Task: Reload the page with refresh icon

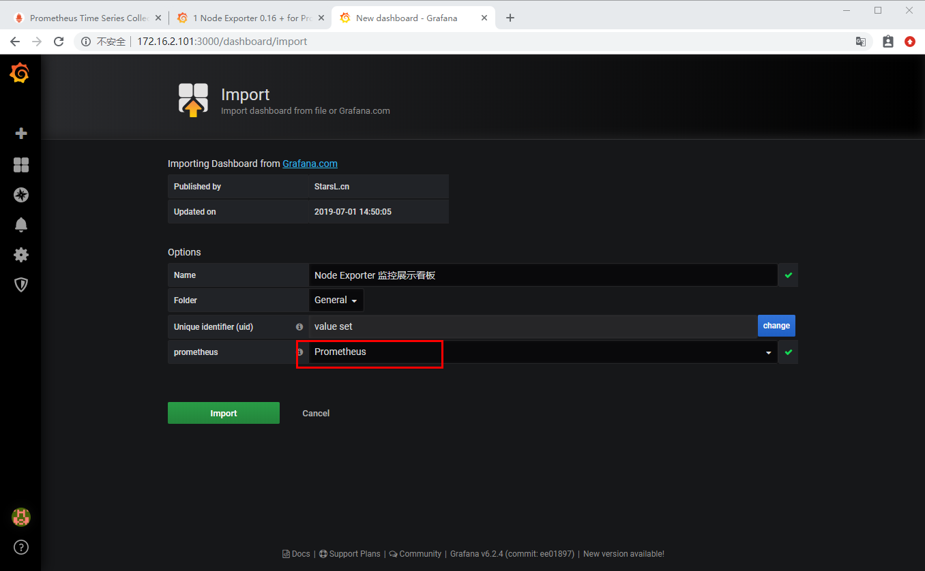Action: (59, 42)
